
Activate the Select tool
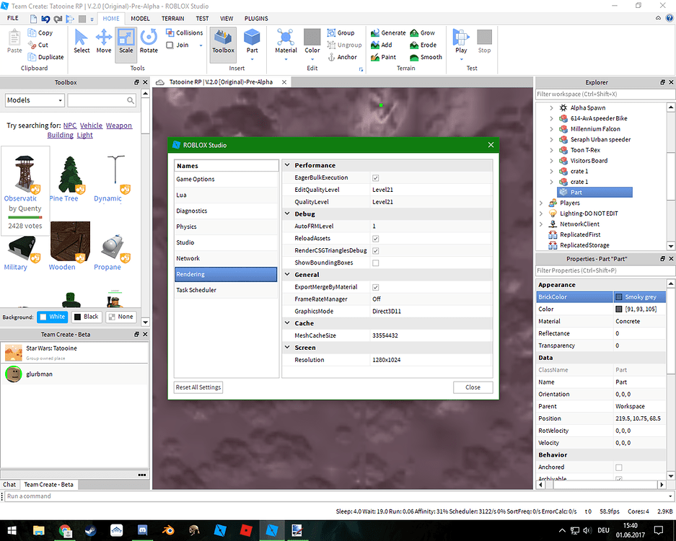[82, 41]
